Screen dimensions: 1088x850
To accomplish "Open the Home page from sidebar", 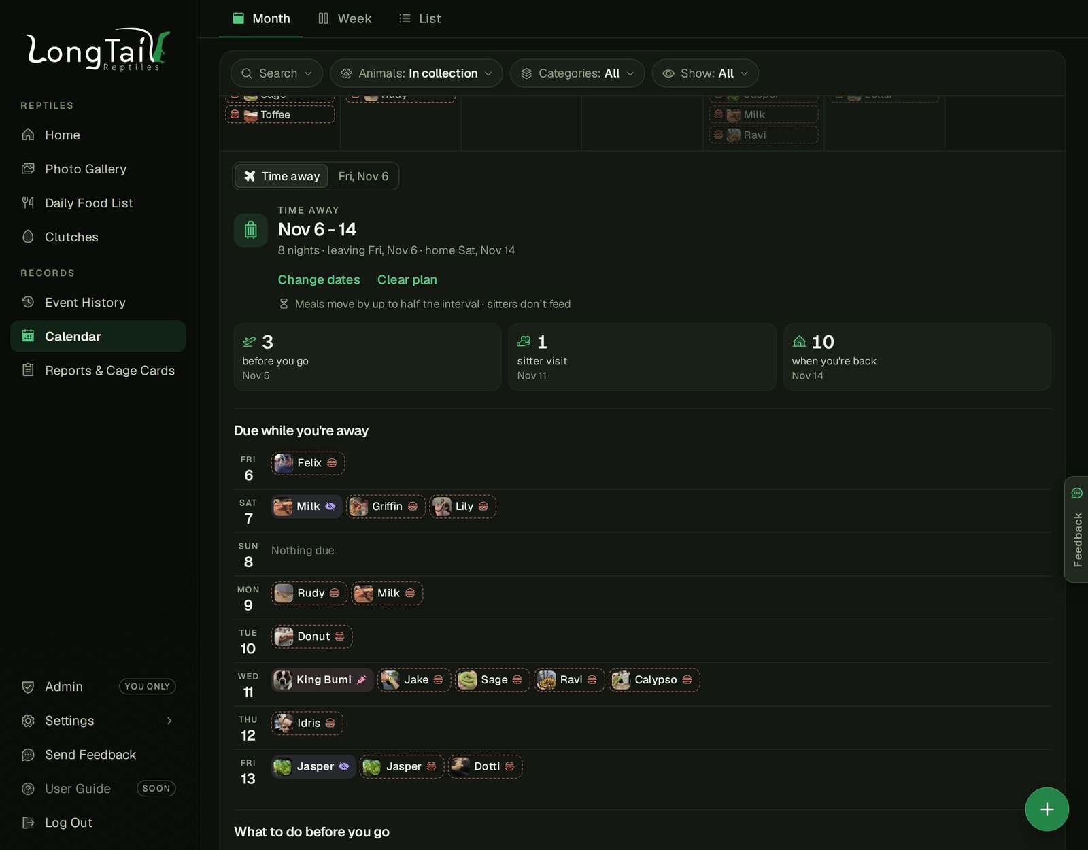I will (98, 135).
